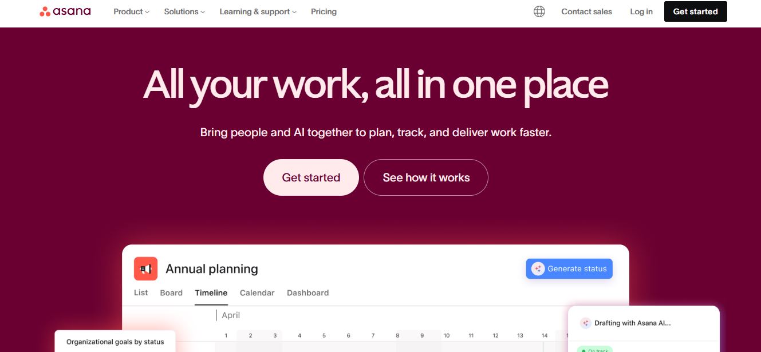Select the Dashboard tab
This screenshot has height=352, width=761.
click(x=308, y=292)
